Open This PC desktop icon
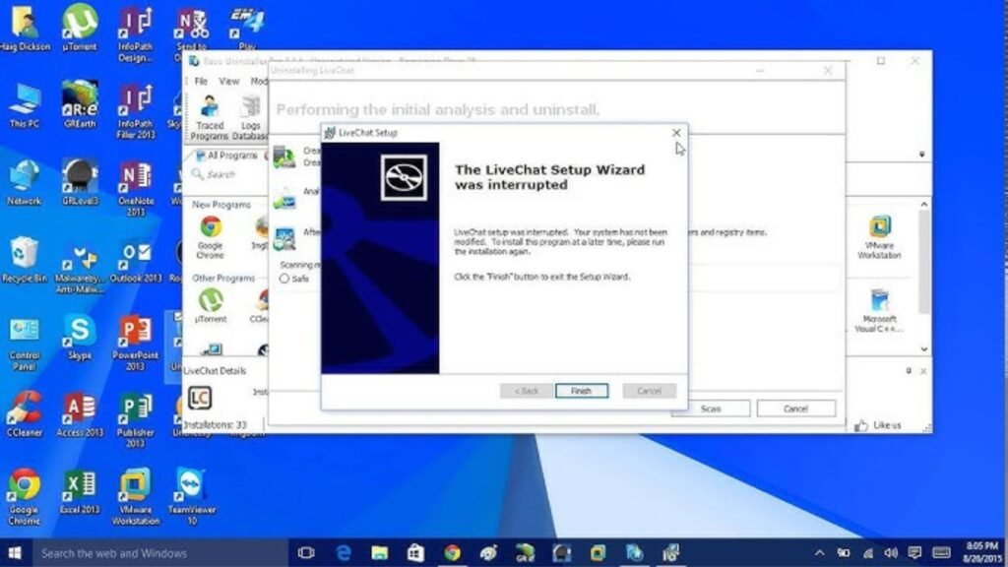Image resolution: width=1008 pixels, height=567 pixels. tap(25, 104)
